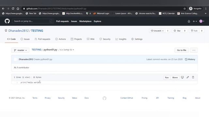Open the master branch dropdown
209x117 pixels.
coord(20,50)
